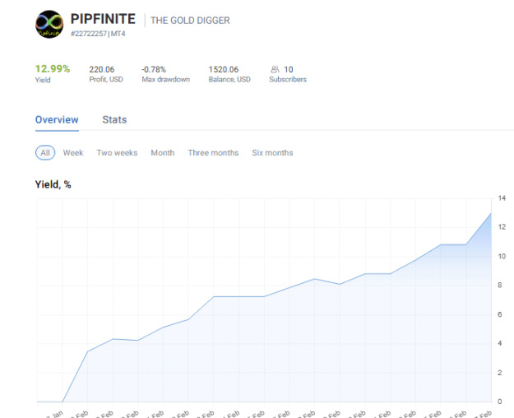Viewport: 514px width, 418px height.
Task: Click the 10 Subscribers count
Action: tap(289, 70)
